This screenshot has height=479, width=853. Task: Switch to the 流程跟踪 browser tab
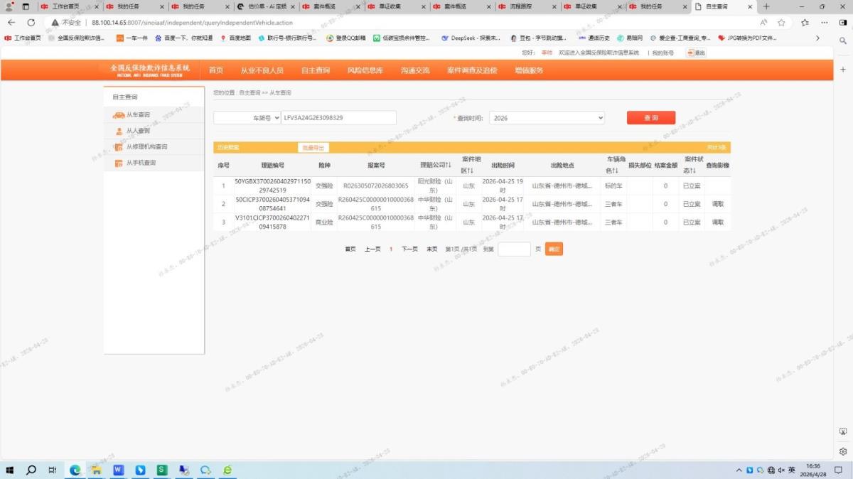527,6
